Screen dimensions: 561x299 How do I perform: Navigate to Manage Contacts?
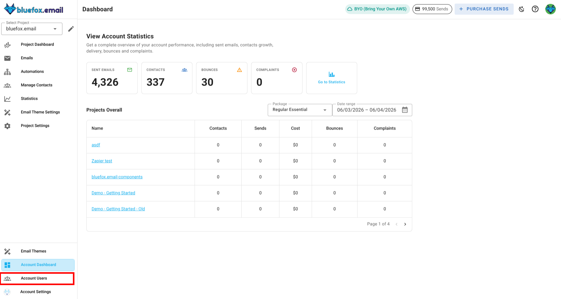coord(36,85)
